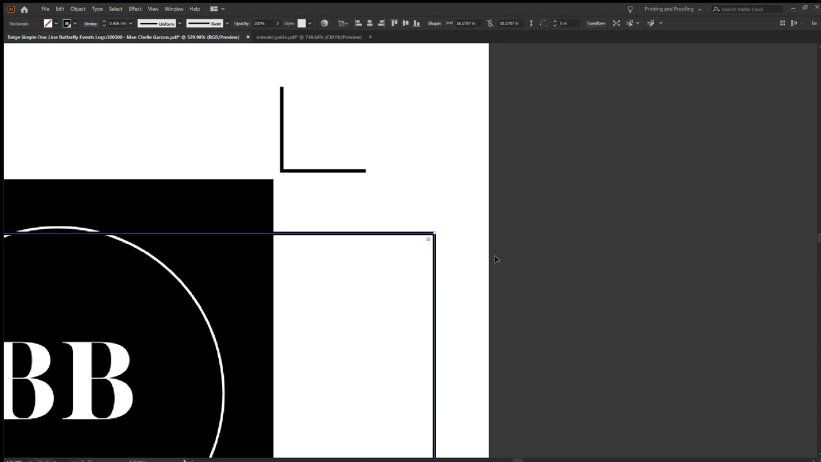Toggle Constrain Width and Height Proportions
Viewport: 821px width, 462px height.
[490, 23]
